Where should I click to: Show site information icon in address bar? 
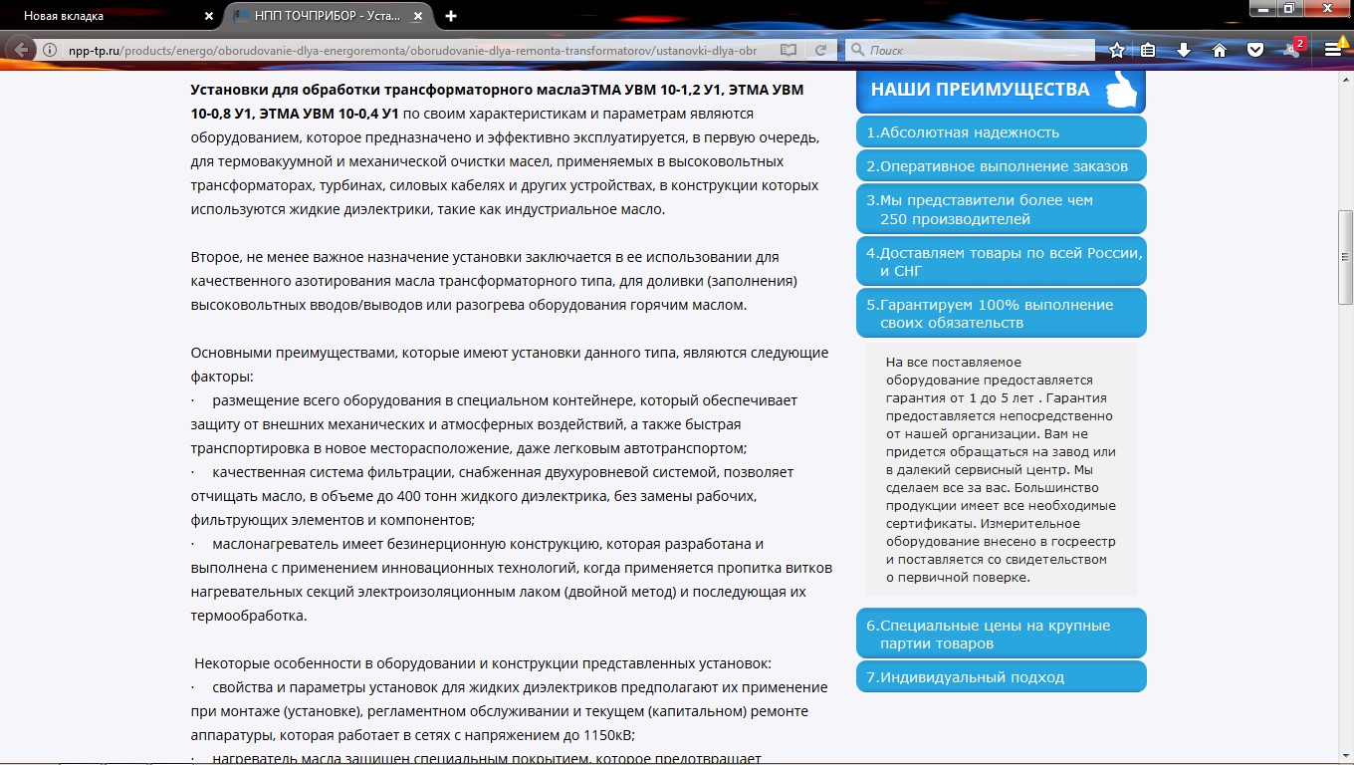pyautogui.click(x=50, y=50)
